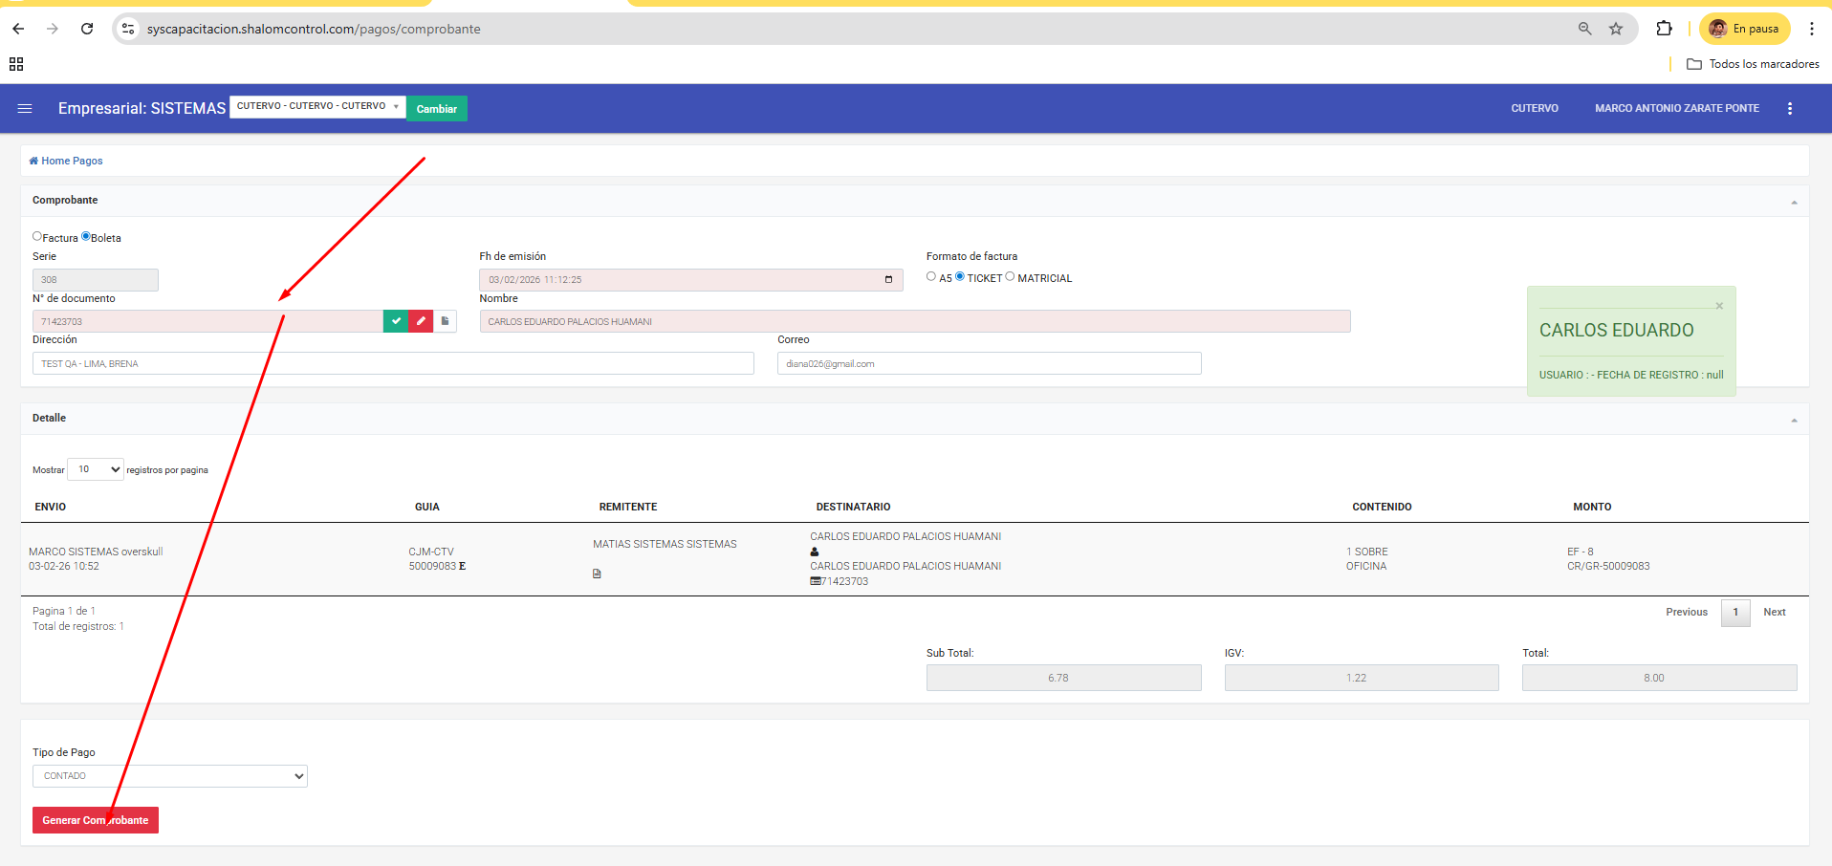Click the document icon under MATIAS SISTEMAS remitente
Screen dimensions: 1832x866
pos(597,574)
